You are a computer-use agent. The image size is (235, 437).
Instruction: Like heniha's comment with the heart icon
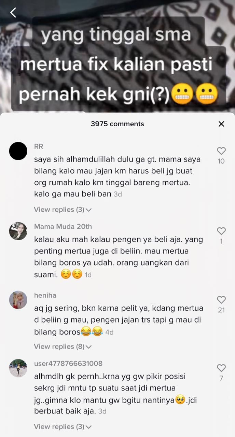click(x=221, y=300)
